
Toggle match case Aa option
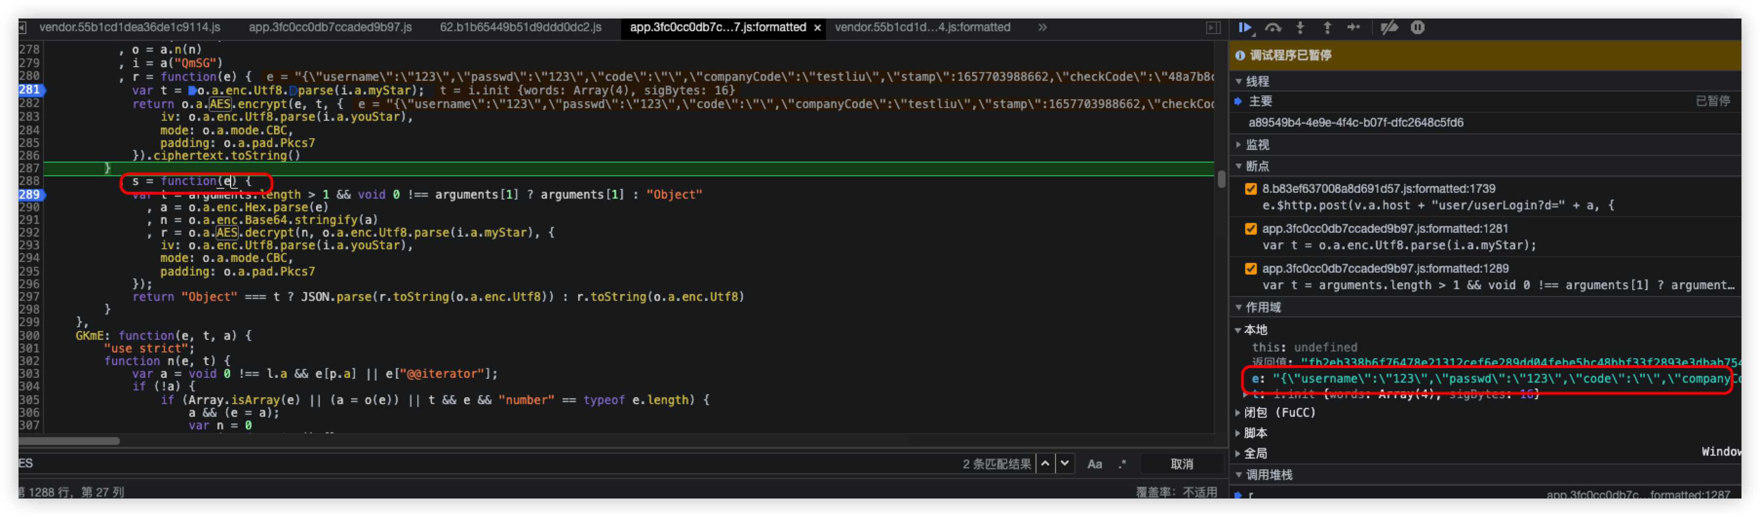pyautogui.click(x=1095, y=464)
